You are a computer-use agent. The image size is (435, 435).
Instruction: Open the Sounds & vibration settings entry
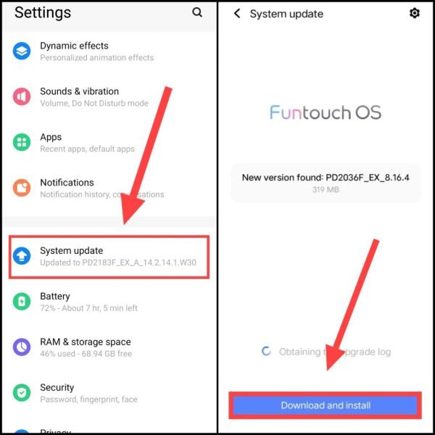pos(109,97)
